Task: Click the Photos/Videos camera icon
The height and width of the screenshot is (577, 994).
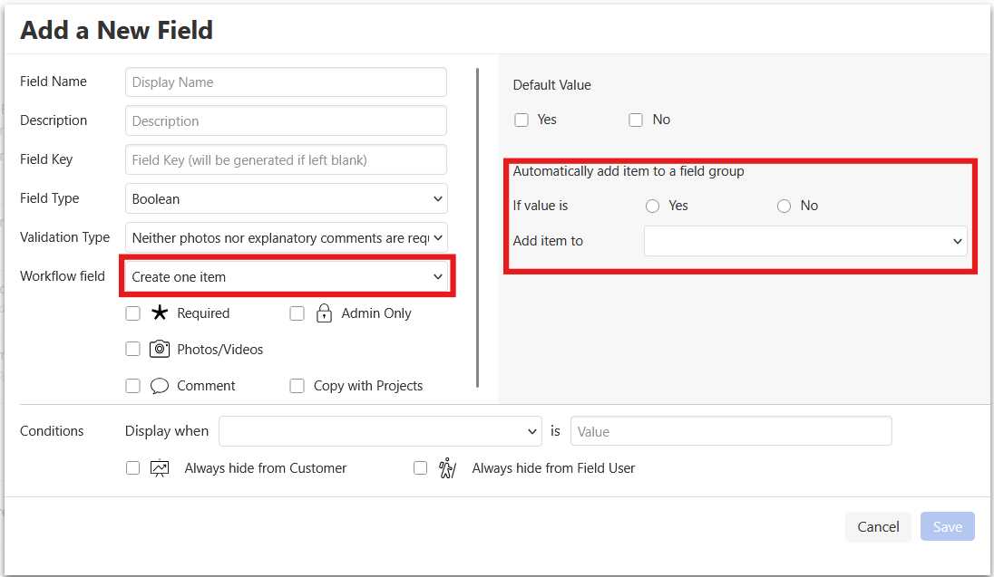Action: click(x=160, y=349)
